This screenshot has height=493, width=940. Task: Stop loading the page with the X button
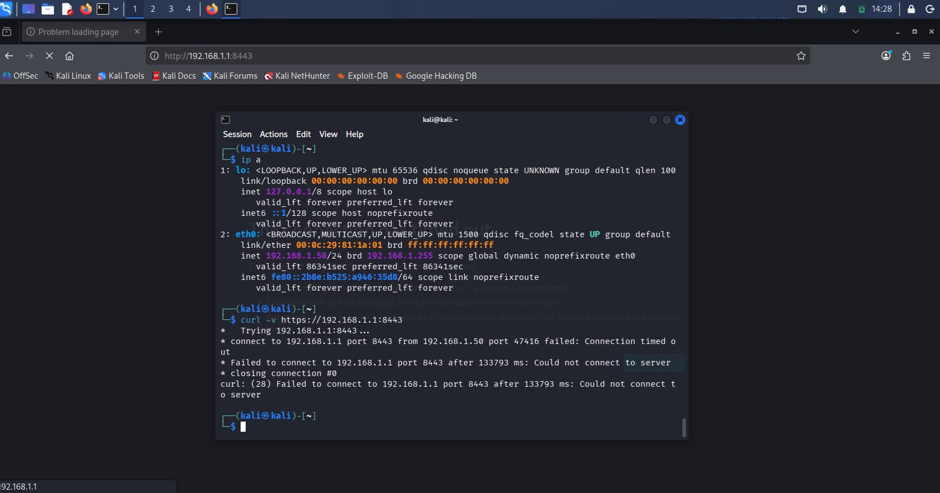click(x=49, y=56)
